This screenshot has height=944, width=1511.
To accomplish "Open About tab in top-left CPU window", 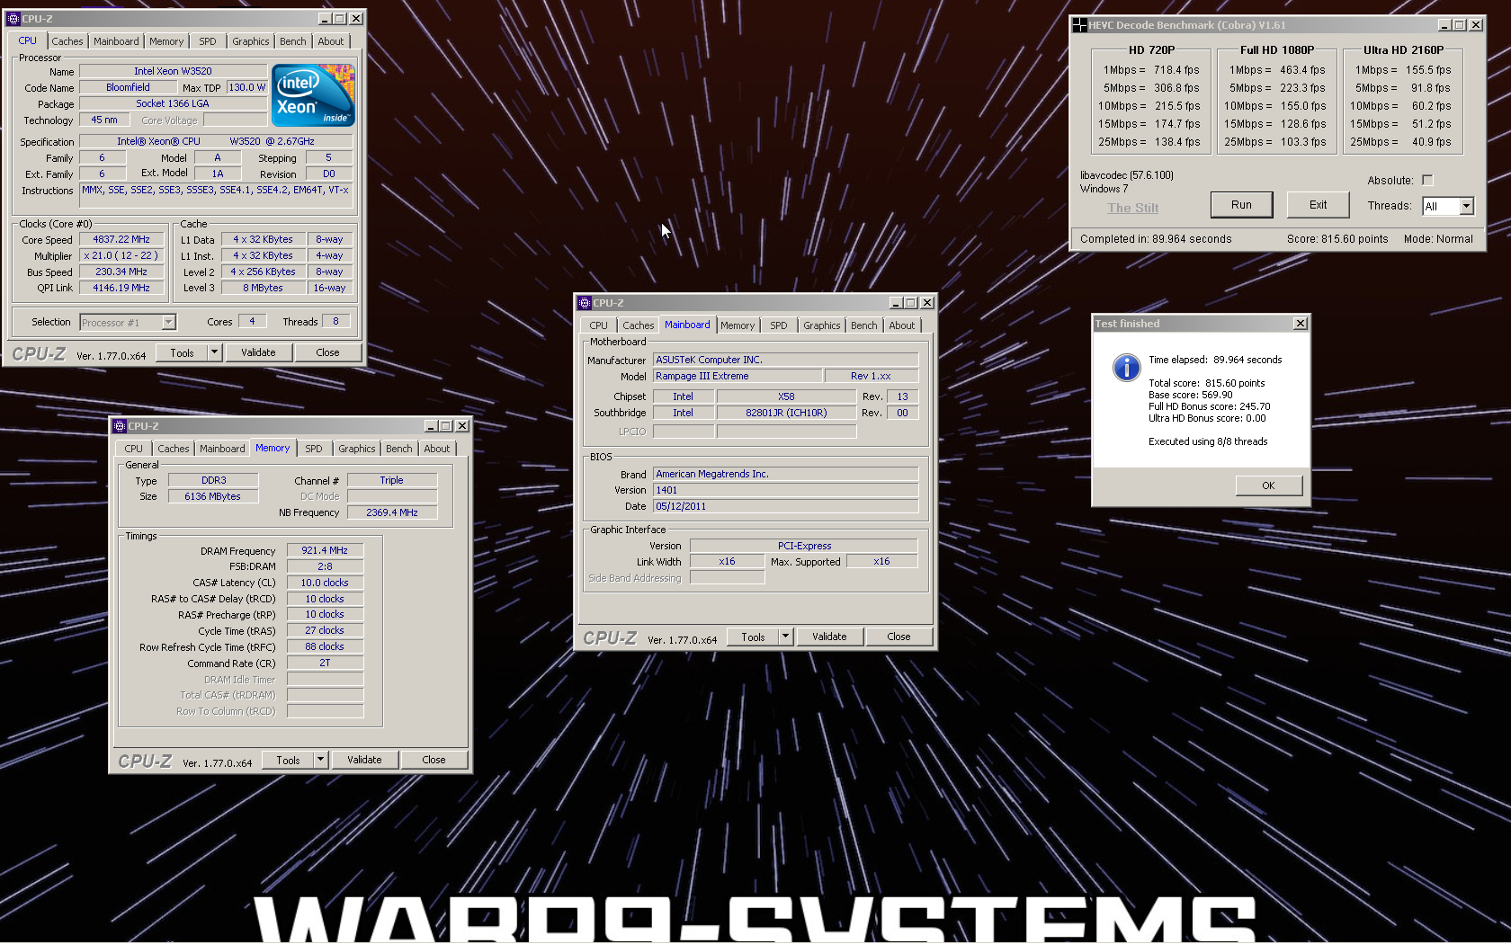I will tap(331, 41).
